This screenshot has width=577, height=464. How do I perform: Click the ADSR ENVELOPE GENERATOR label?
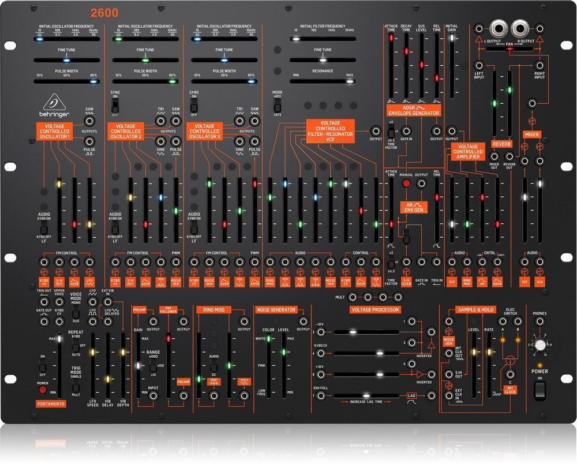[414, 110]
